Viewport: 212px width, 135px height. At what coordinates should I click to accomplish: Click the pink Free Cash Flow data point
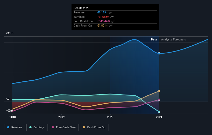[159, 100]
